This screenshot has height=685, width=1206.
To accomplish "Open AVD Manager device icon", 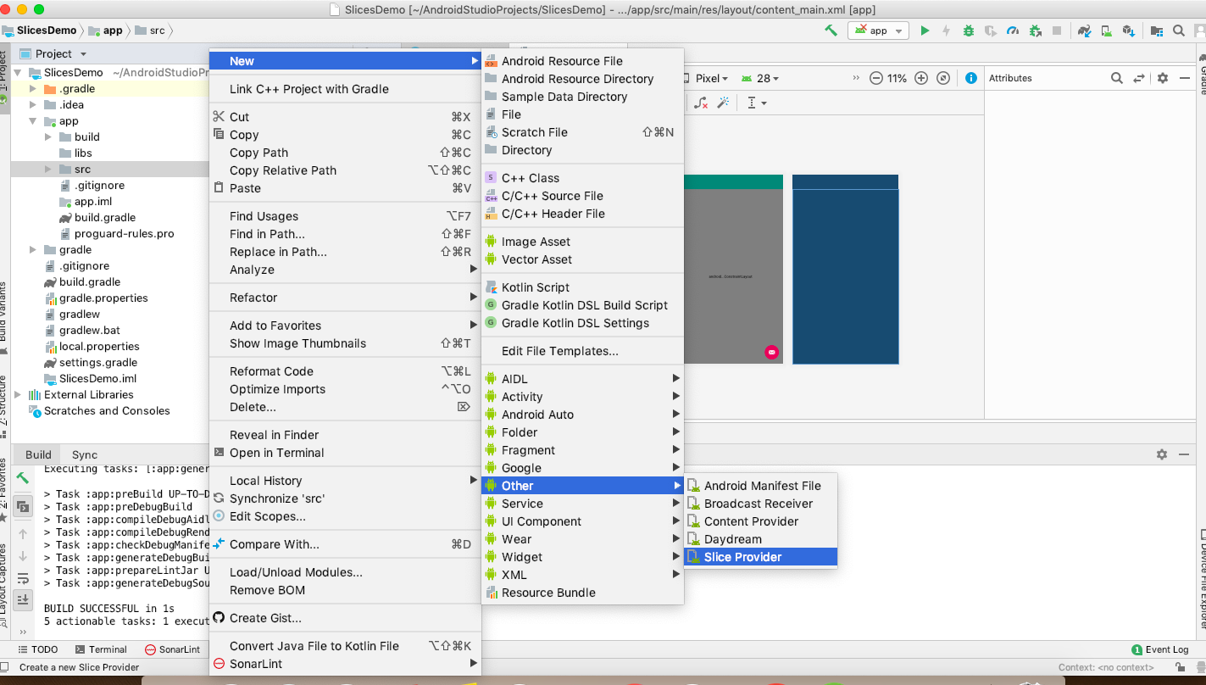I will 1106,31.
